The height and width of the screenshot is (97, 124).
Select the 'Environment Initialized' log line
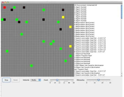click(x=86, y=5)
